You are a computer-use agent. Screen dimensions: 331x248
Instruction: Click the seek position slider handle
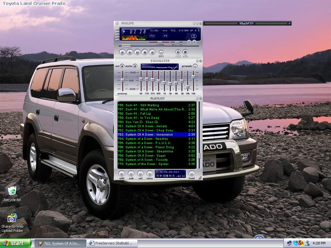click(x=126, y=46)
